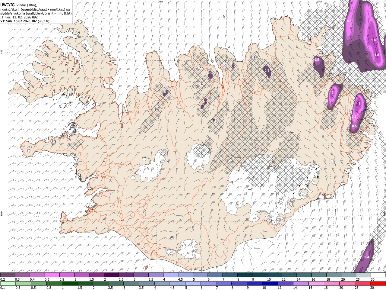
Task: Click the upper legend label 0.2
Action: (2, 279)
